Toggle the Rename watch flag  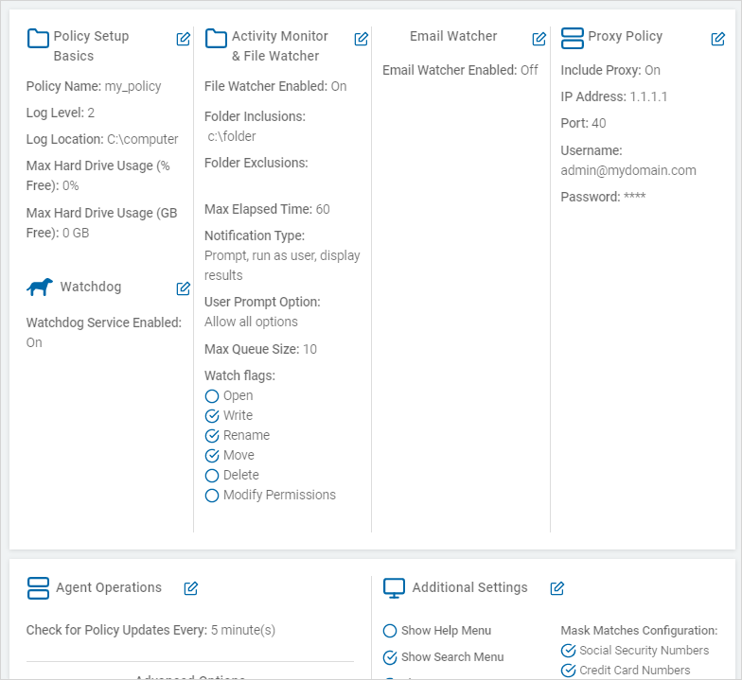pyautogui.click(x=212, y=436)
